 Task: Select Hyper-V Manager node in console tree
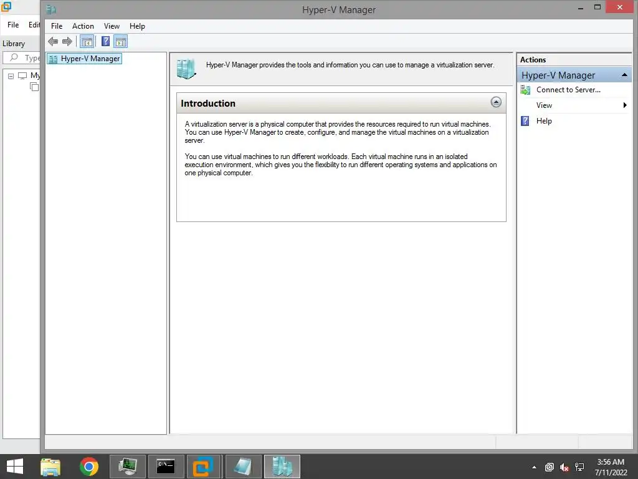pos(85,59)
